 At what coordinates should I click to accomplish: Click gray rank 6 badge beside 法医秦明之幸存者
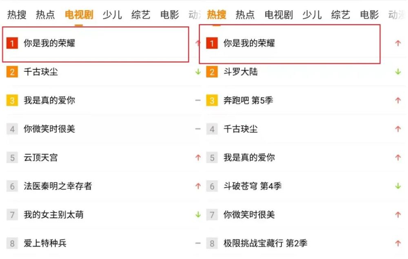coord(12,186)
